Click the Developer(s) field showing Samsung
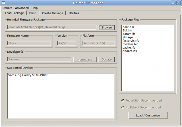This screenshot has height=127, width=182. [x=39, y=59]
